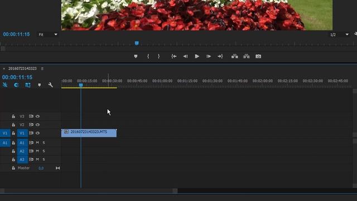Play the sequence in program monitor
This screenshot has height=201, width=357.
tap(197, 56)
